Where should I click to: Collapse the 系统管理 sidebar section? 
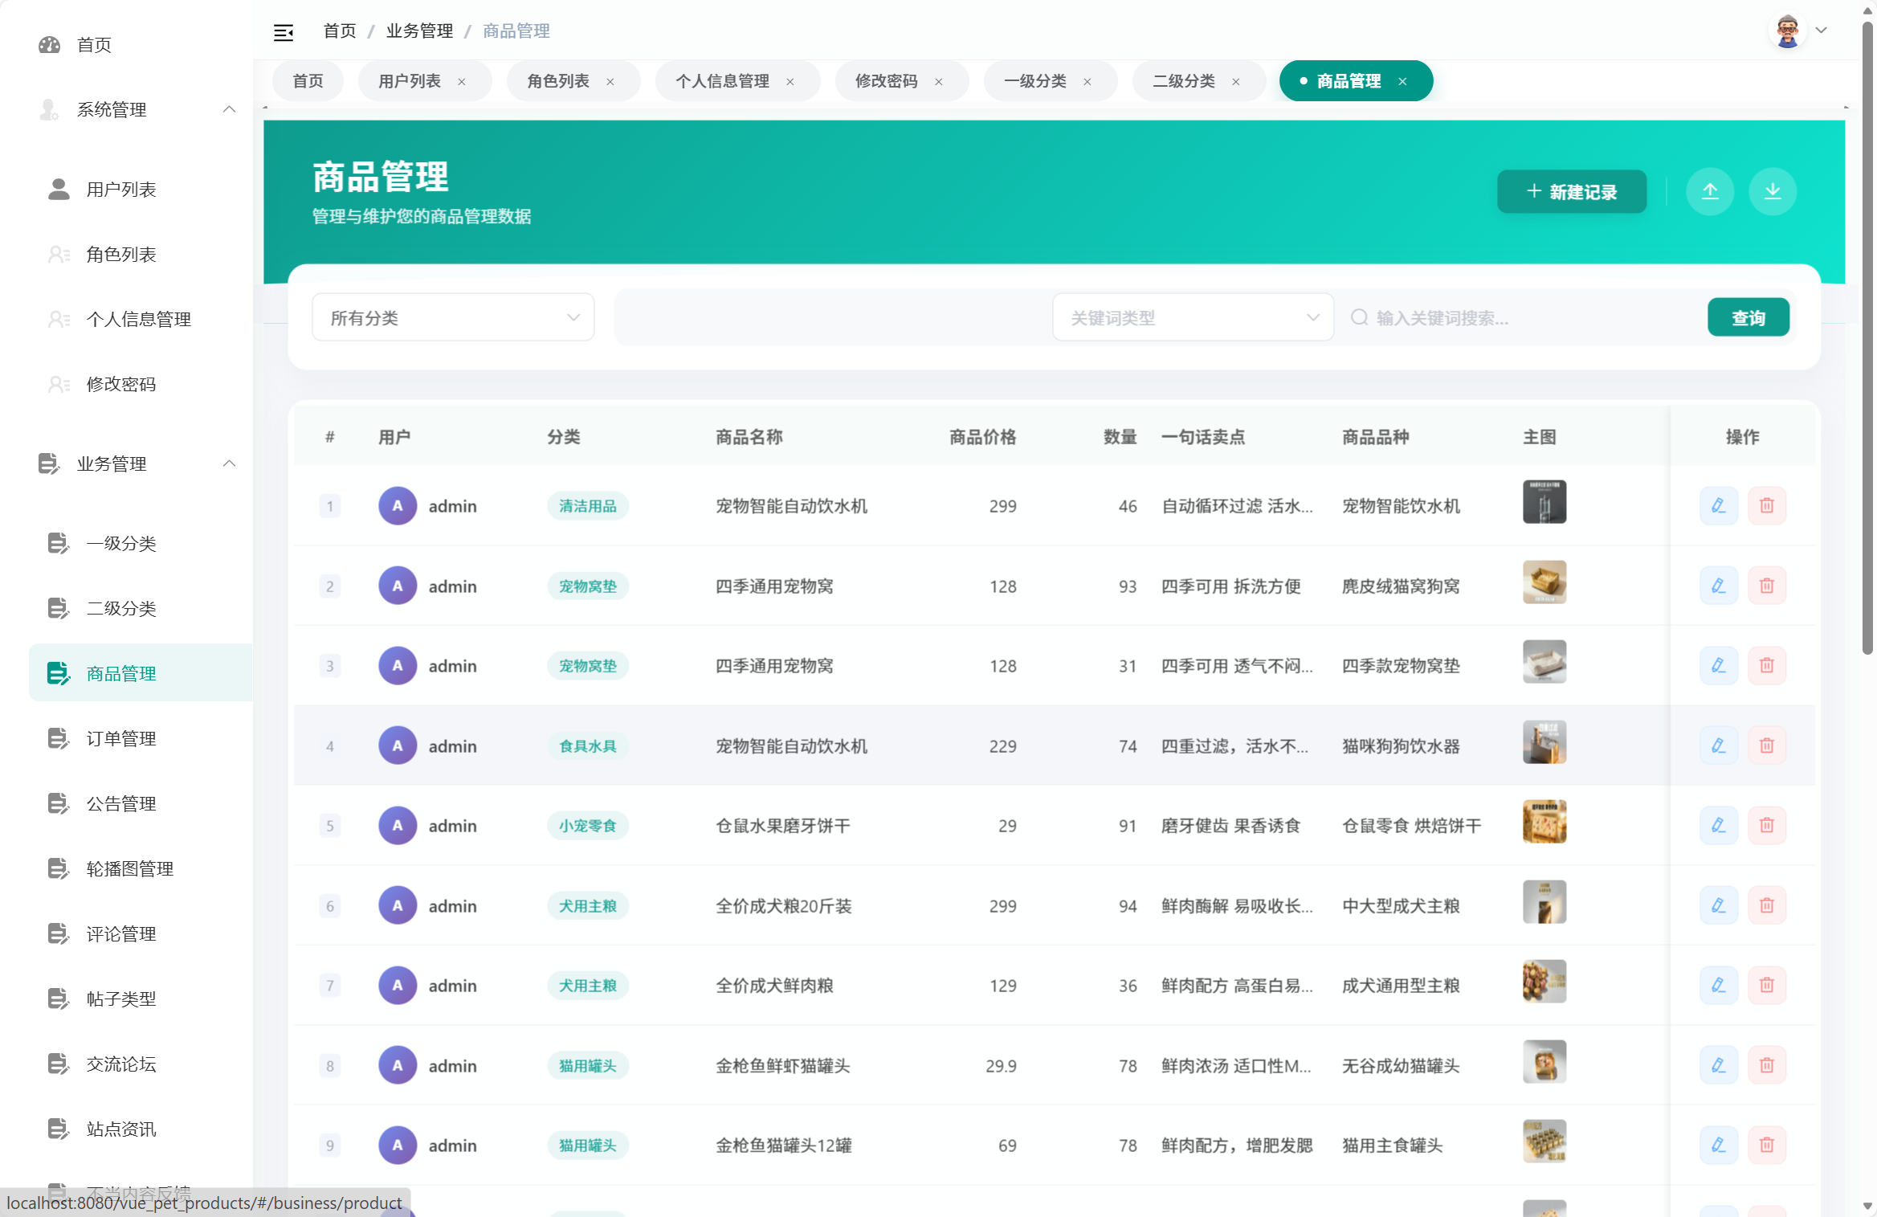coord(230,109)
